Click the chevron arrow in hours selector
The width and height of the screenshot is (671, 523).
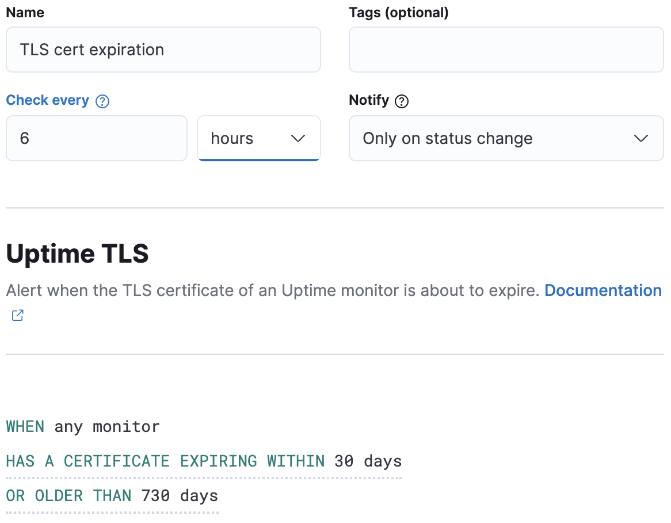[298, 139]
